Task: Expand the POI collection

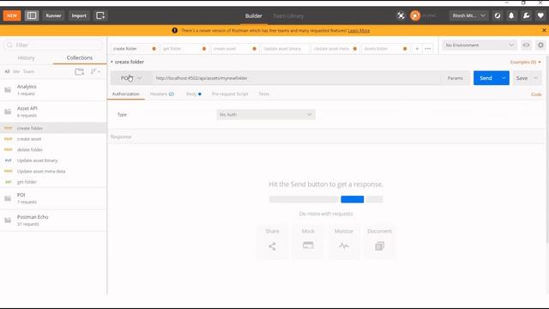Action: pos(53,198)
